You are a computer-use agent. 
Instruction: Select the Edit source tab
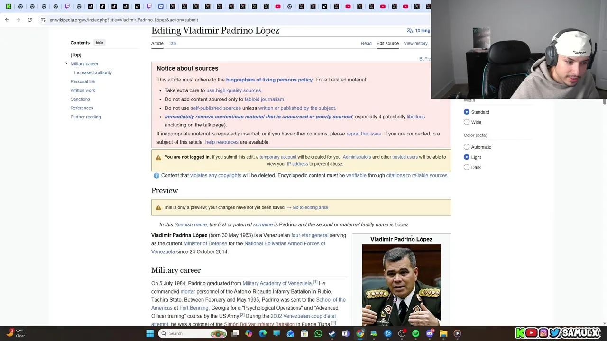click(x=387, y=43)
